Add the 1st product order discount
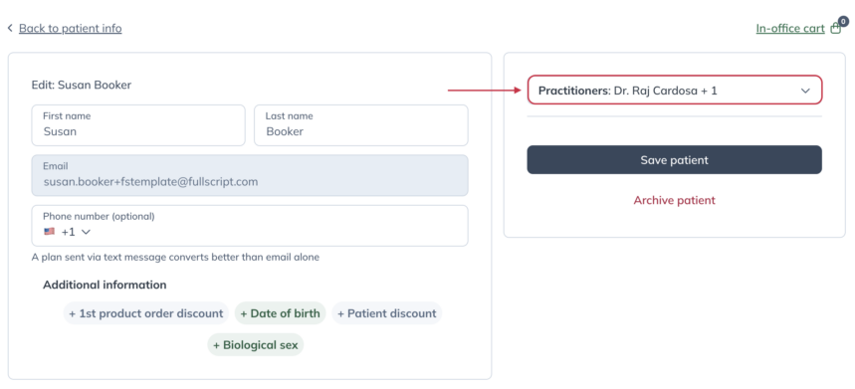 (145, 313)
